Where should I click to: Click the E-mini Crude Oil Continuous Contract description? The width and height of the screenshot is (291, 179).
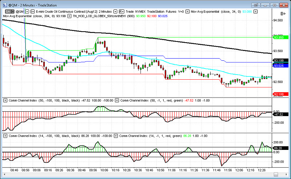click(x=67, y=12)
